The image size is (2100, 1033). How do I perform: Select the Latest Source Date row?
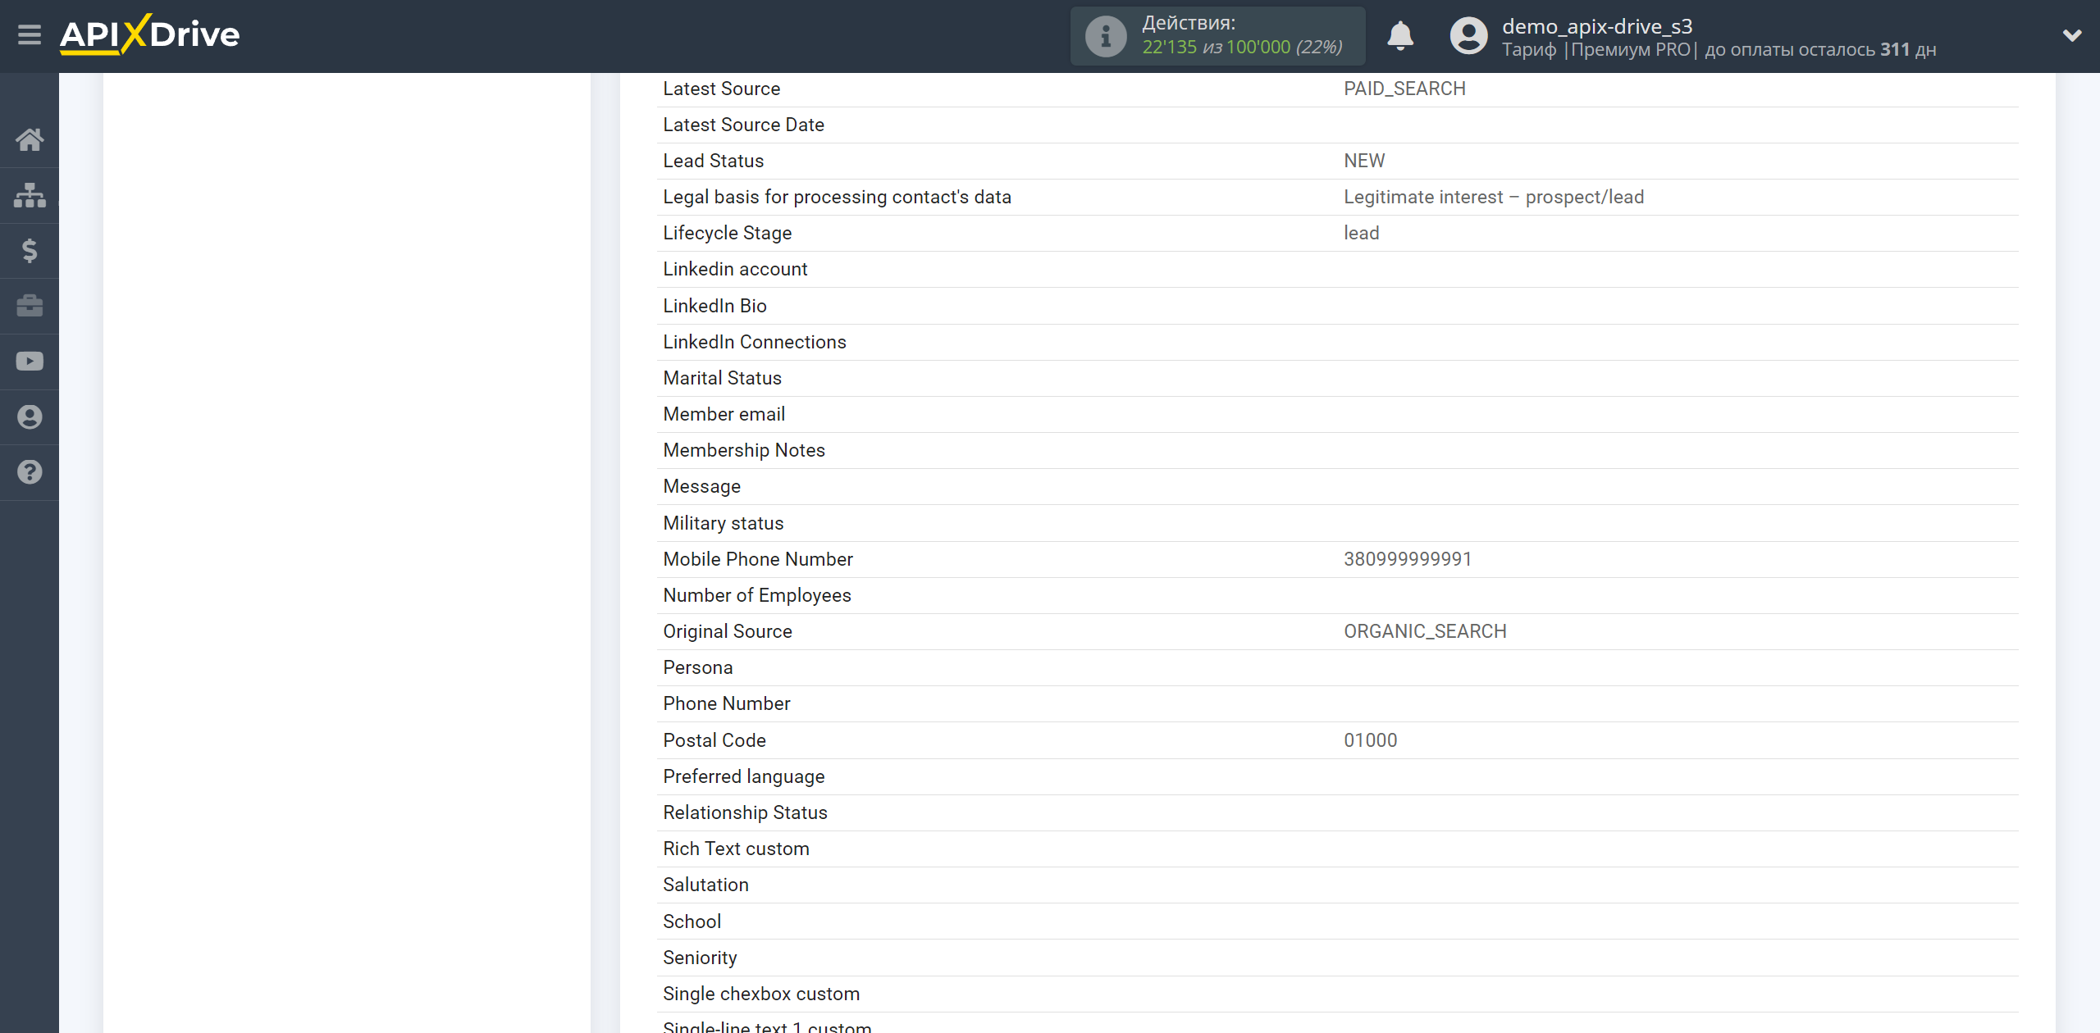click(1337, 125)
